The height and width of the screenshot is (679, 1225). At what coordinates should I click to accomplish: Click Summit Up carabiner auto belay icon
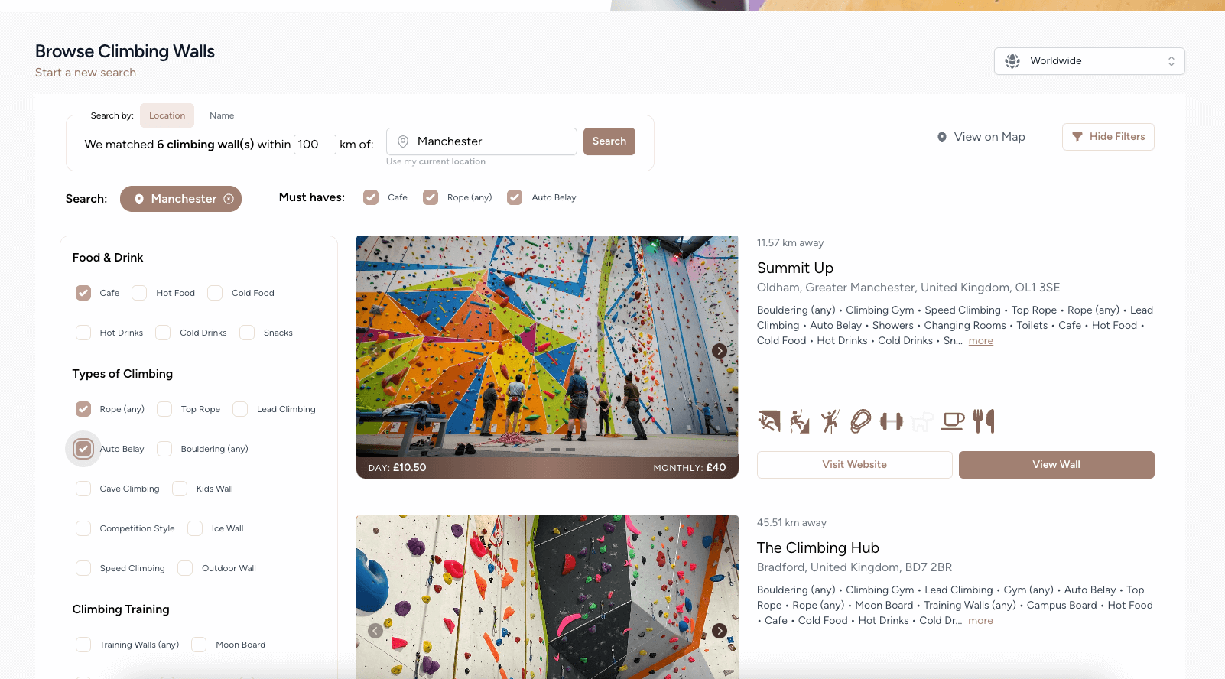[860, 421]
